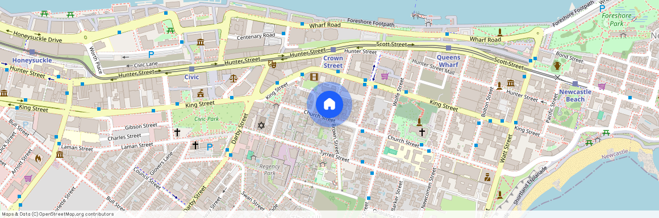The image size is (659, 218).
Task: Click the Regency Park label
Action: 269,169
